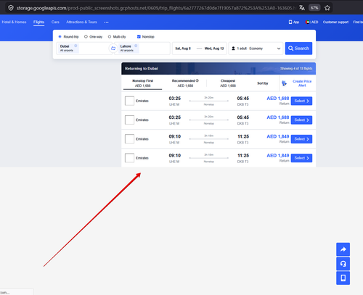The height and width of the screenshot is (295, 363).
Task: Select second Emirates 09:10 flight
Action: 301,158
